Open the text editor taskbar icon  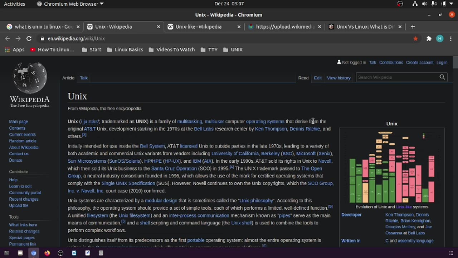coord(87,253)
